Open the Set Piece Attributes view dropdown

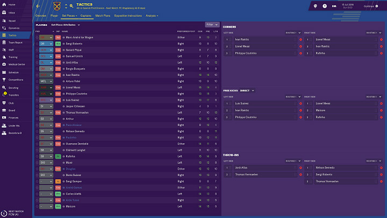(66, 25)
